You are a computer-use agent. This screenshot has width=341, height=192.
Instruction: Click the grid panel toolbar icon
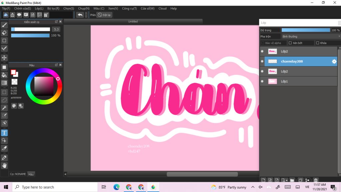click(46, 15)
